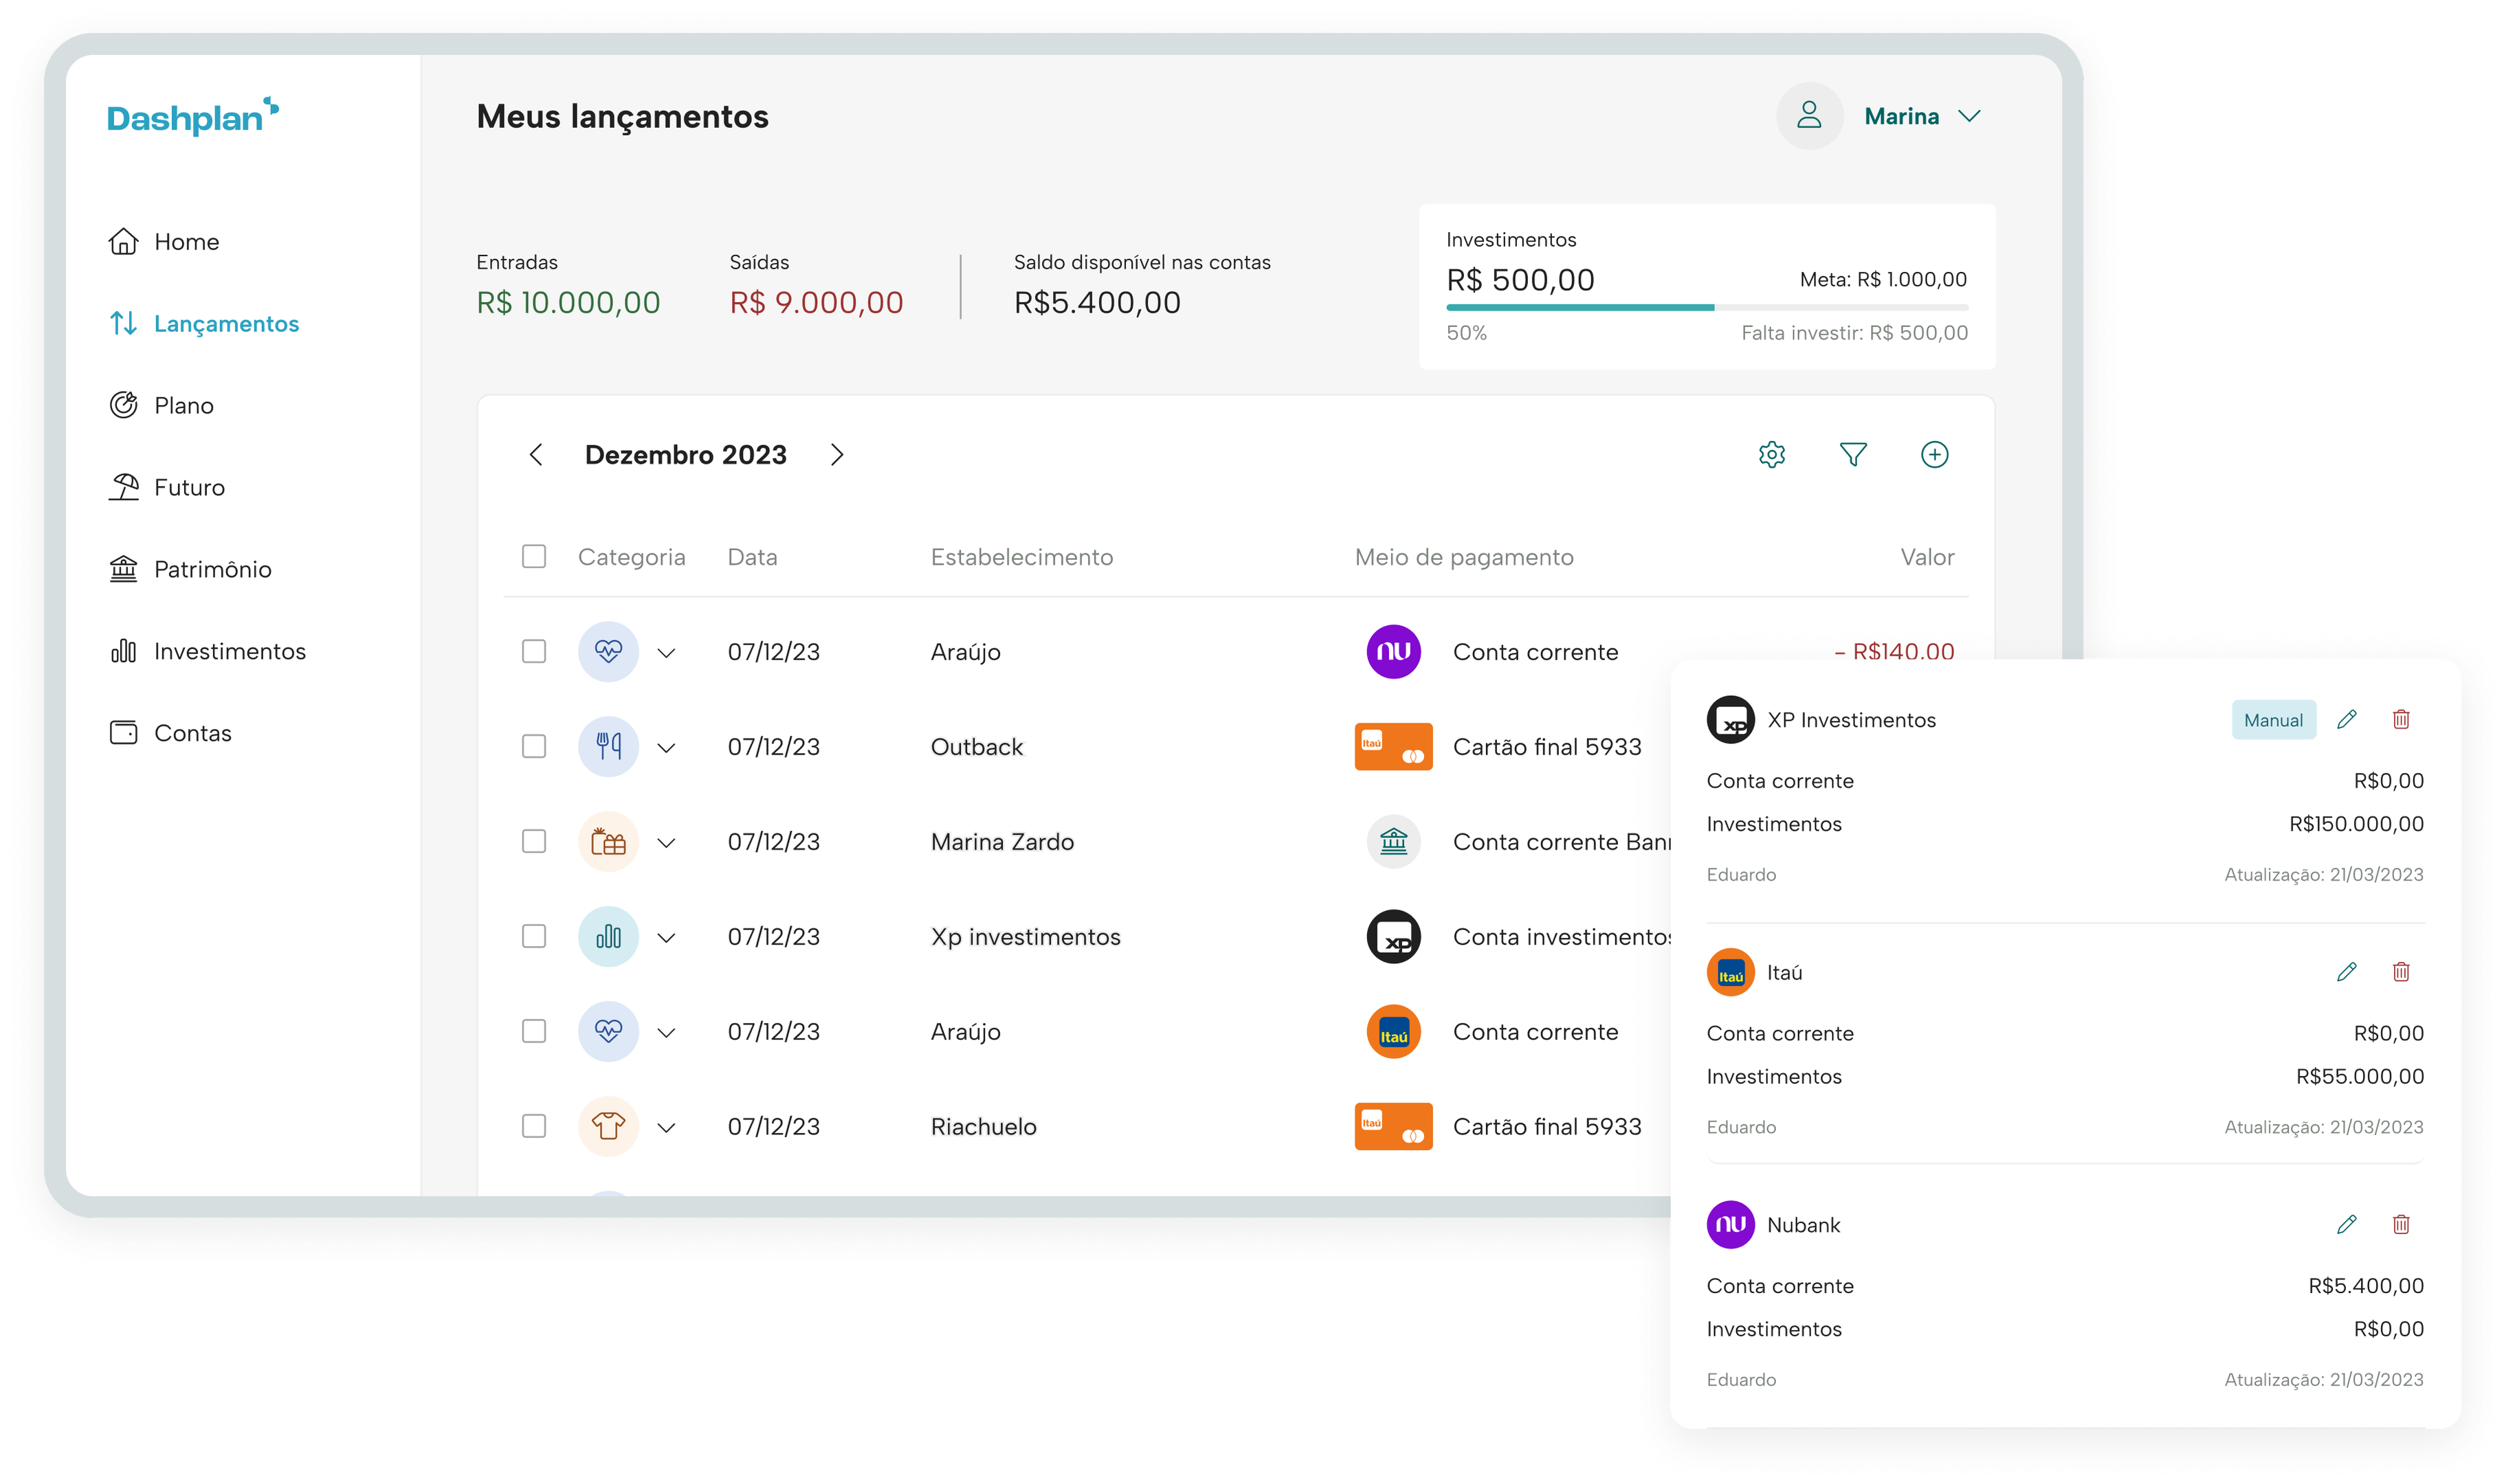Open Investimentos in the sidebar
2506x1484 pixels.
[x=207, y=652]
